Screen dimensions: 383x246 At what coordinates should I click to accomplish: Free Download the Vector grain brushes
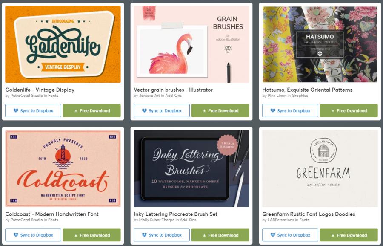point(220,111)
